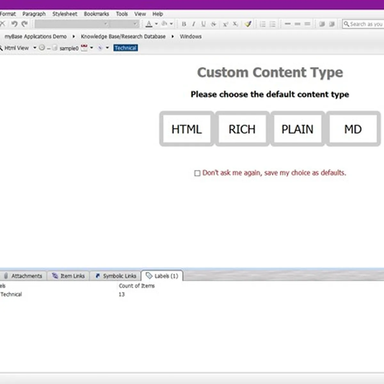Apply Italic formatting
The height and width of the screenshot is (384, 384).
coord(194,24)
